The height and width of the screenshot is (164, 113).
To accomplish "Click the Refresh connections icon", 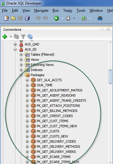I will (x=17, y=37).
